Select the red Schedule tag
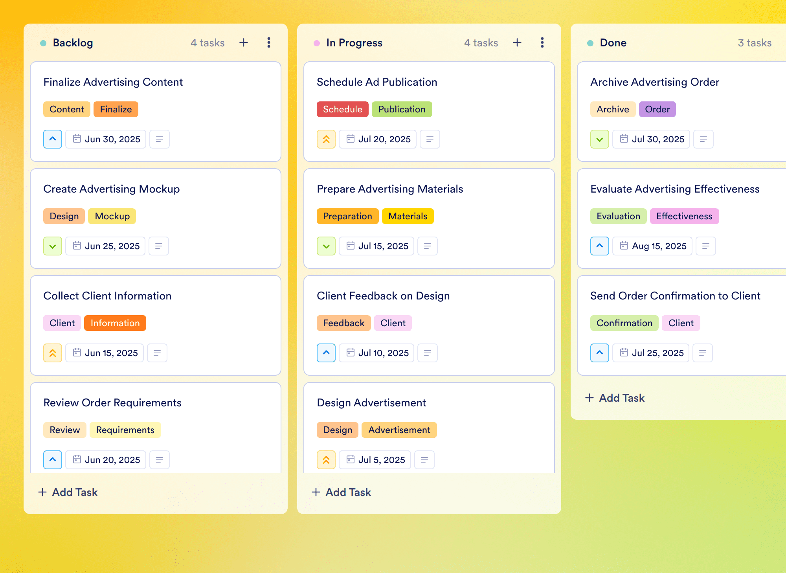The width and height of the screenshot is (786, 573). pos(342,109)
